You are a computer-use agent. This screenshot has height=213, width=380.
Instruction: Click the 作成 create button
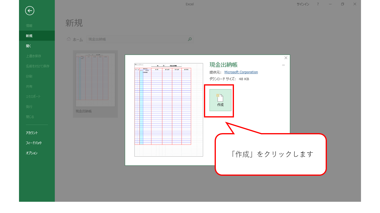tap(220, 100)
